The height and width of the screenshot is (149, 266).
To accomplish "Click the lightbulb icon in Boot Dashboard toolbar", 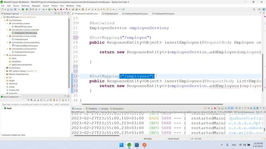I will pos(54,100).
